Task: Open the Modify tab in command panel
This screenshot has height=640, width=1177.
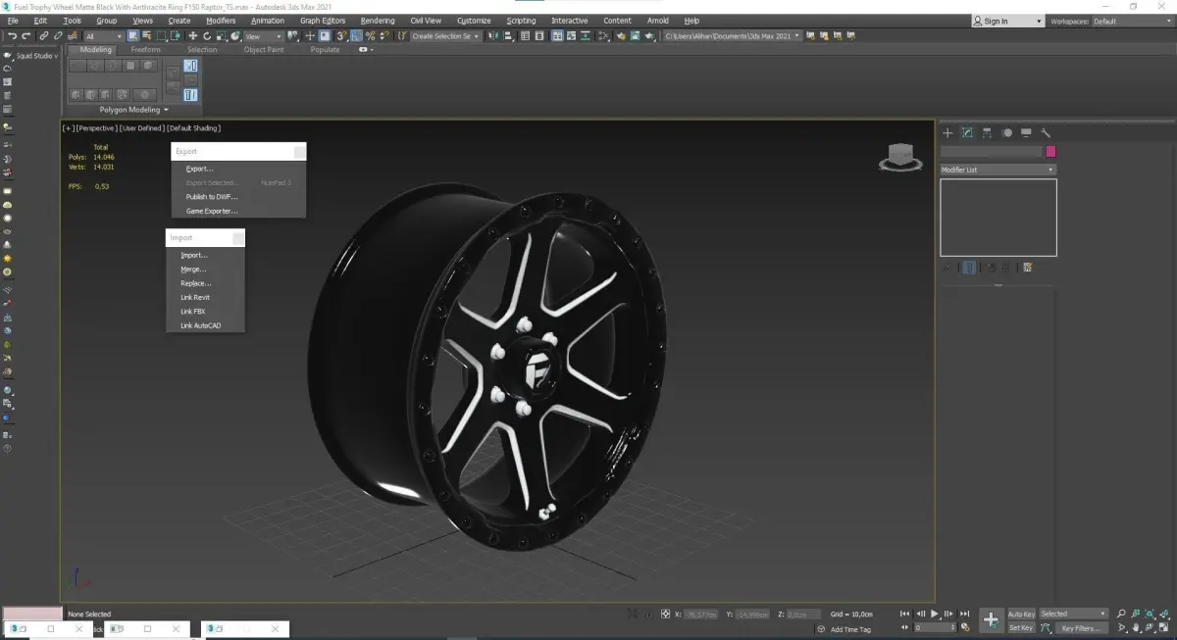Action: point(967,132)
